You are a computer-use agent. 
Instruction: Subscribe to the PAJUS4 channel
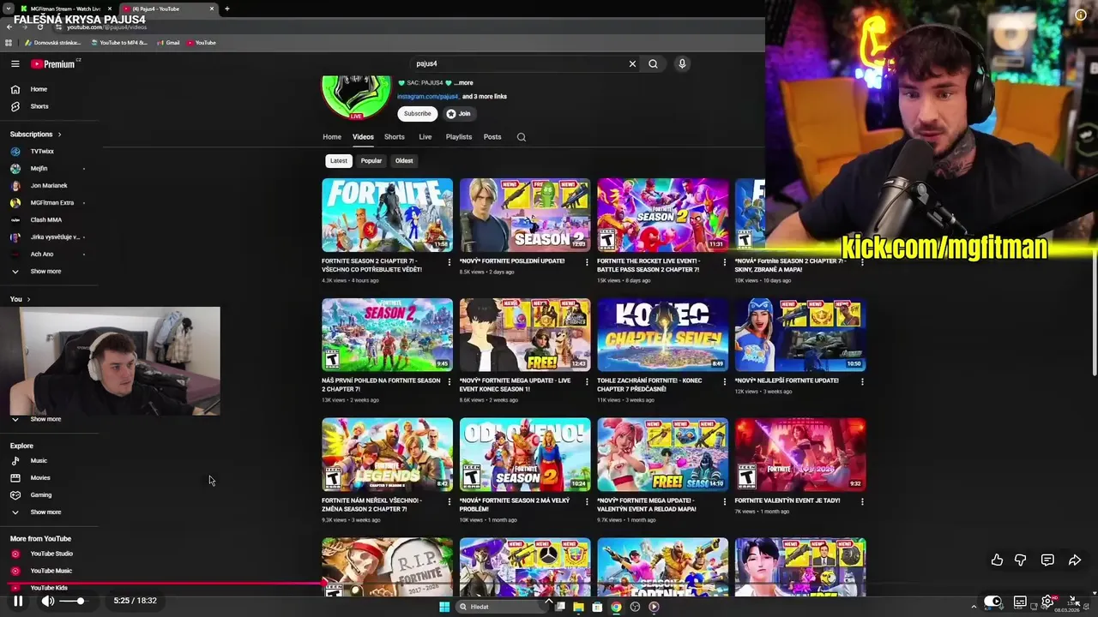click(418, 114)
